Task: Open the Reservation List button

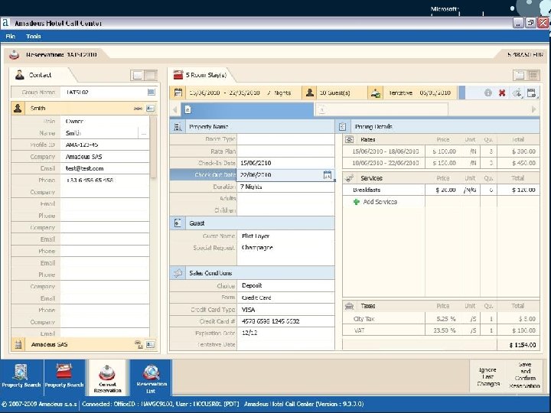Action: click(151, 377)
